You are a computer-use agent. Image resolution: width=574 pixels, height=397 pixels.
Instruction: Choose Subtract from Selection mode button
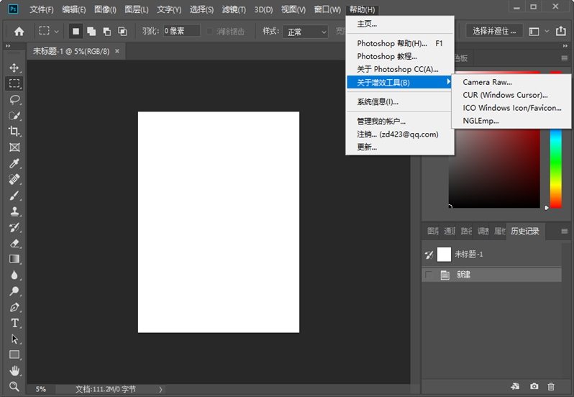click(x=107, y=32)
